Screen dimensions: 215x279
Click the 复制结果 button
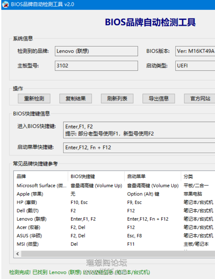tap(76, 99)
